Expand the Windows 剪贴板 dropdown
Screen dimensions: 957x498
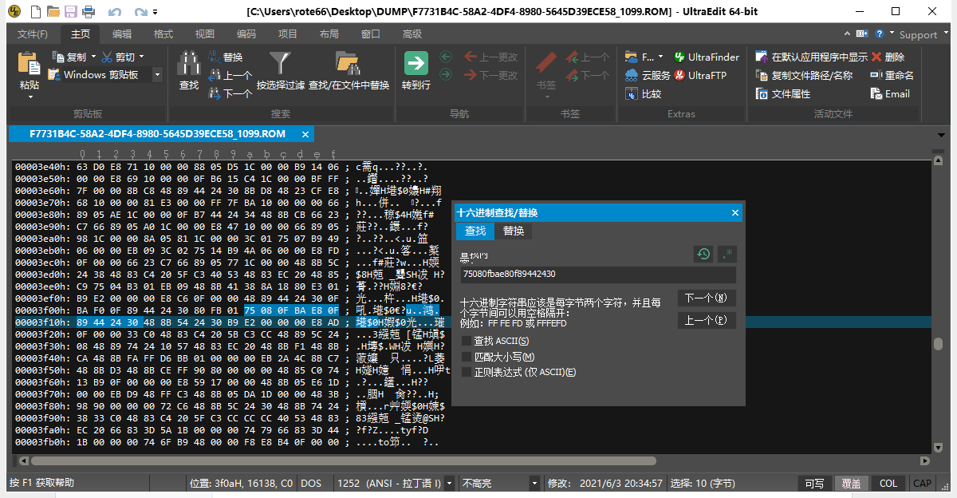[157, 75]
